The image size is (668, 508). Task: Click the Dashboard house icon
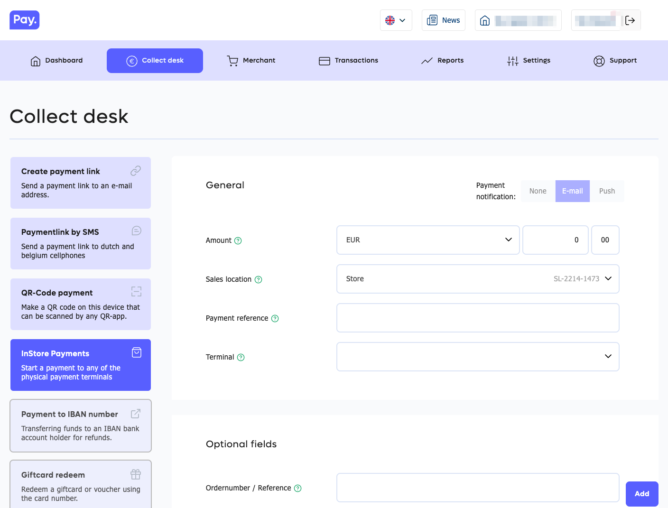tap(36, 61)
